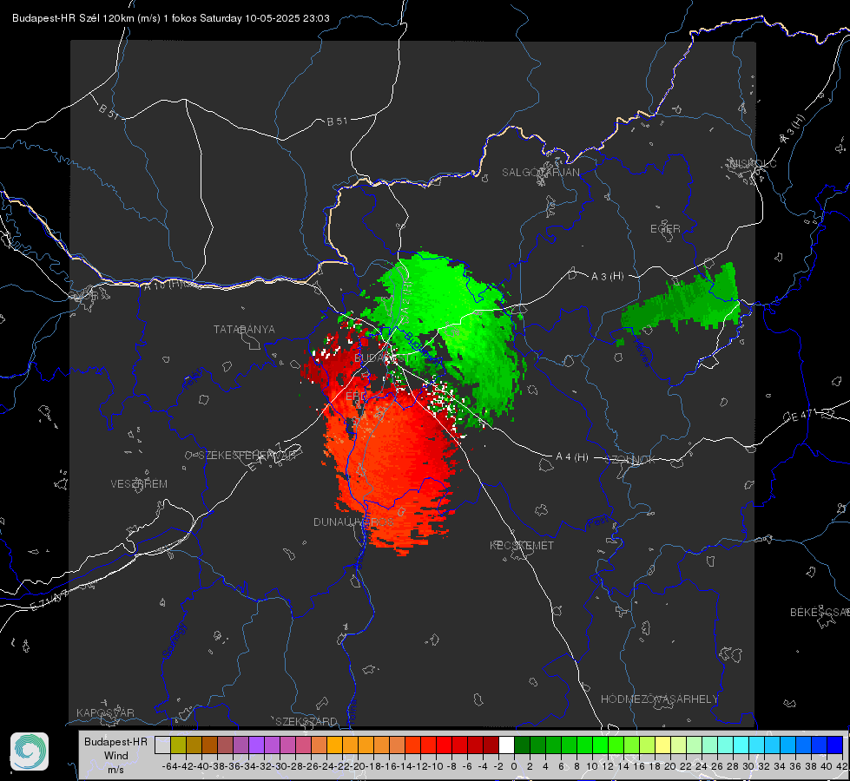Image resolution: width=850 pixels, height=781 pixels.
Task: Select the grey legend swatch left of -64
Action: [x=162, y=745]
